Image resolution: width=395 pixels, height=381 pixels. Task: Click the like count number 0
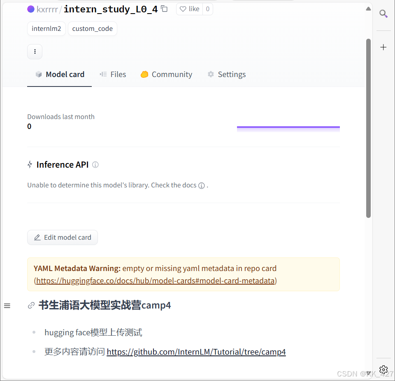click(x=207, y=9)
